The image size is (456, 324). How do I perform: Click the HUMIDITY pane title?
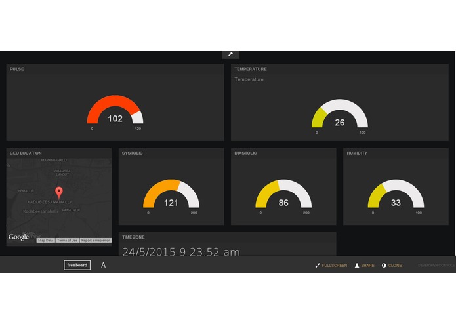pyautogui.click(x=357, y=153)
